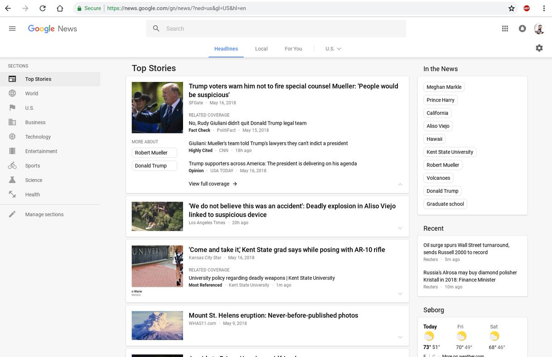Switch to the Headlines tab
The height and width of the screenshot is (357, 552).
(226, 49)
